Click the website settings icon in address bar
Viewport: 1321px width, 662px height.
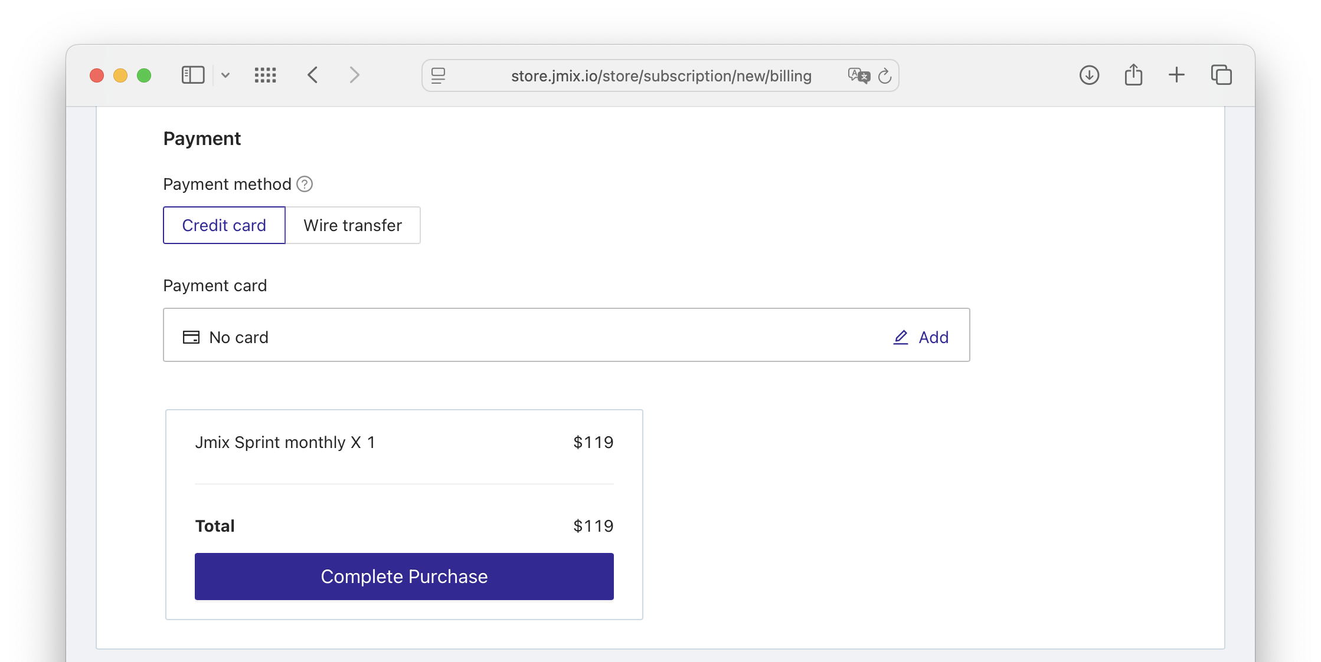pos(438,76)
